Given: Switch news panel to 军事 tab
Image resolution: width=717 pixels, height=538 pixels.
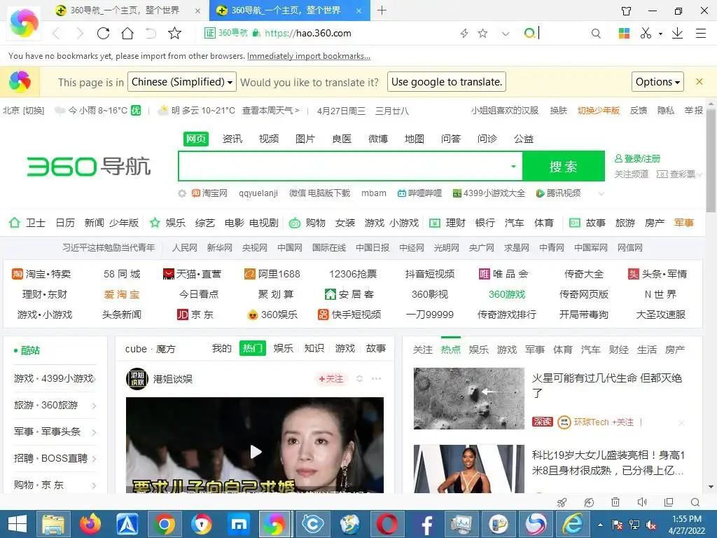Looking at the screenshot, I should click(x=534, y=350).
